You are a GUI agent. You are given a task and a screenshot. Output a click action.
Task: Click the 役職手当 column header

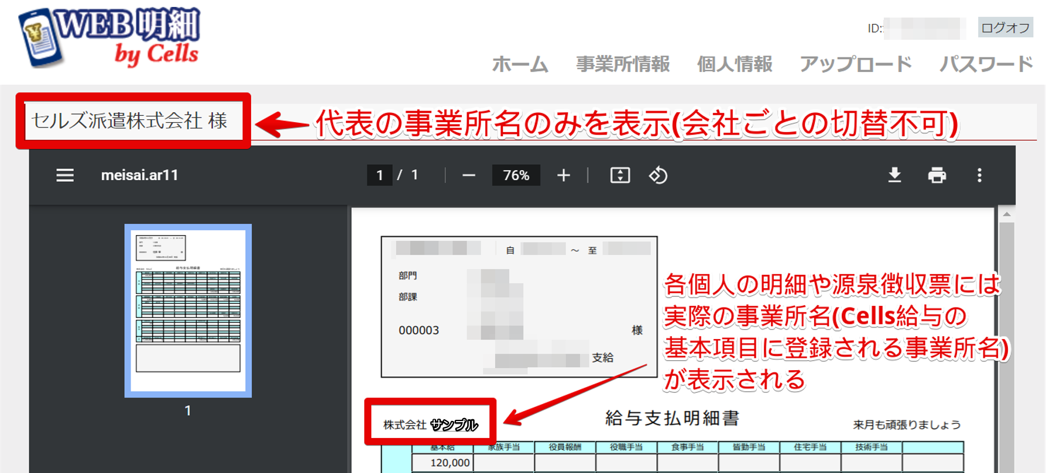[626, 447]
